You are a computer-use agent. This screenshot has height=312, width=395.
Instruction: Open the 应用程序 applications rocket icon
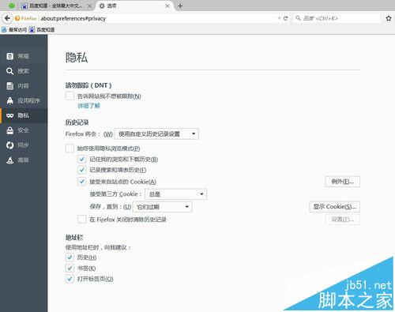point(9,100)
